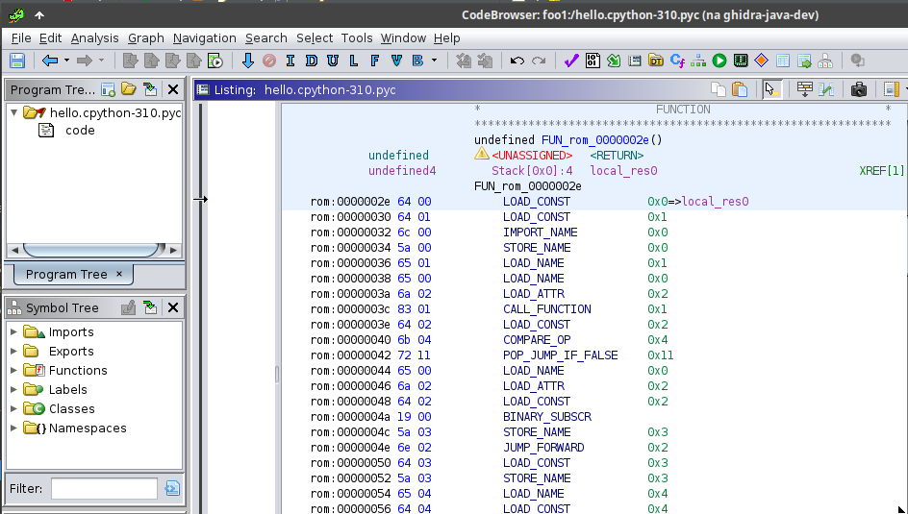Open the Bytes viewer with the 0101 icon
The width and height of the screenshot is (908, 514).
(x=593, y=61)
